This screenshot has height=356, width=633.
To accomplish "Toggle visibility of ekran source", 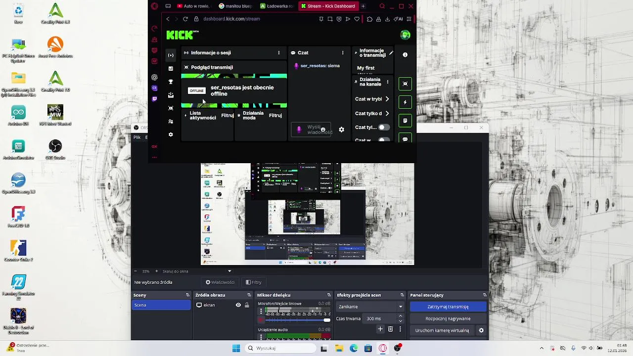I will (238, 305).
